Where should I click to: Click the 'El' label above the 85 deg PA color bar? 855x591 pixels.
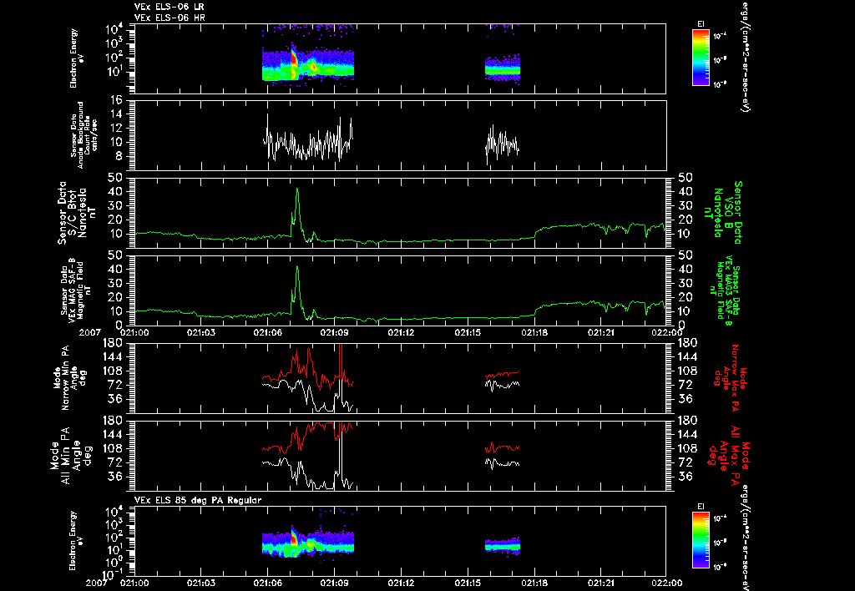pyautogui.click(x=701, y=507)
